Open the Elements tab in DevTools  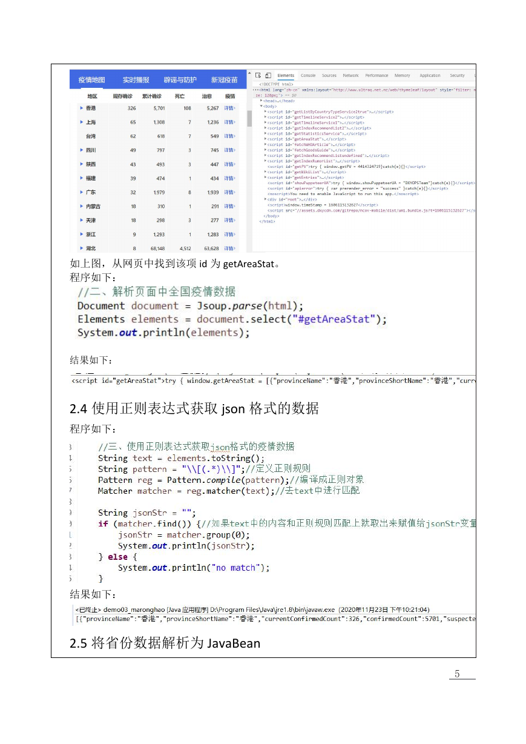(286, 76)
